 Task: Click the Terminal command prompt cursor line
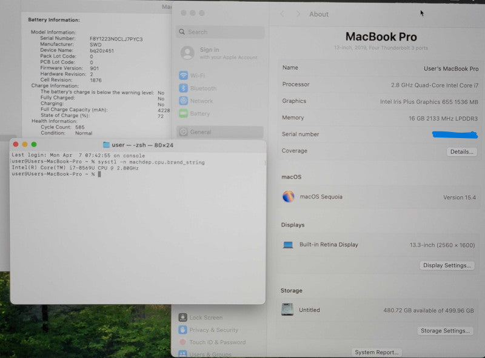(56, 174)
